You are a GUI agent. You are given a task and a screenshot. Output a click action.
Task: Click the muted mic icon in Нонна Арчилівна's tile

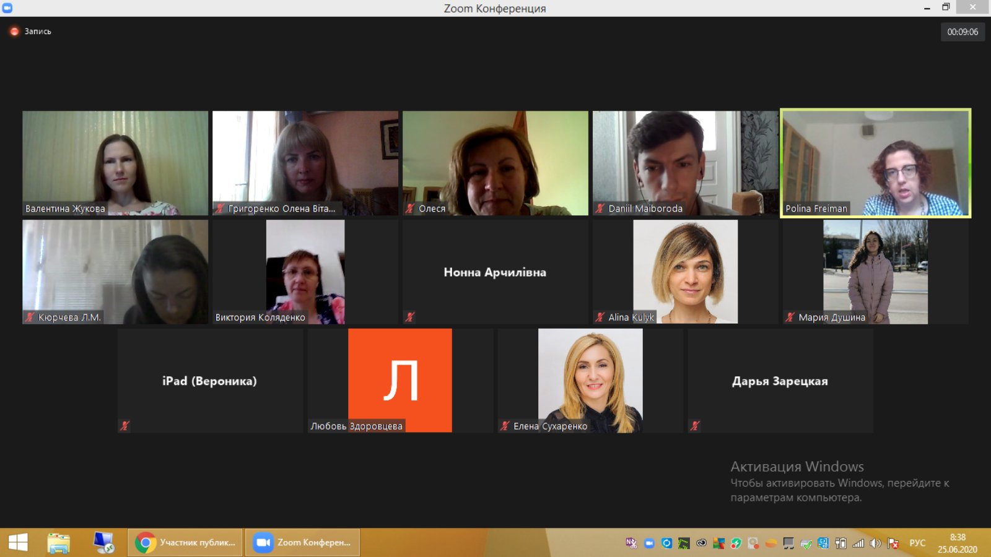(x=410, y=317)
